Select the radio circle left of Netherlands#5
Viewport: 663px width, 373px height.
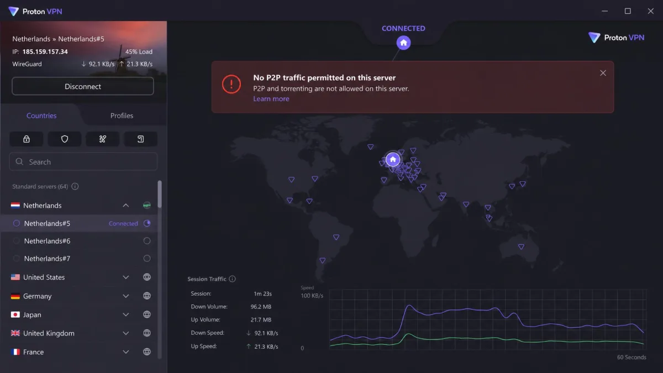(17, 223)
